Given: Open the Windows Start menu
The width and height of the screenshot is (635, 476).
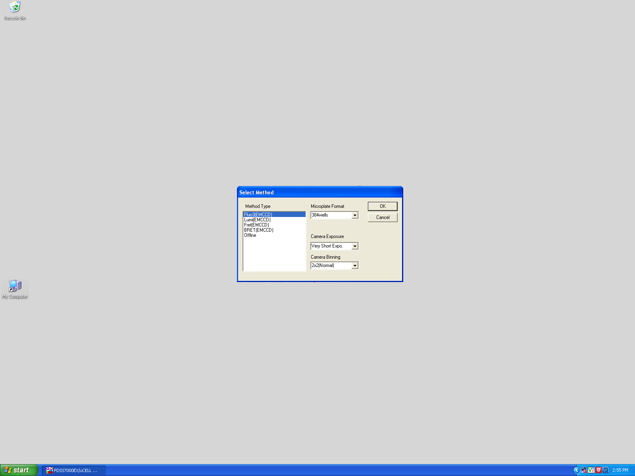Looking at the screenshot, I should coord(19,470).
